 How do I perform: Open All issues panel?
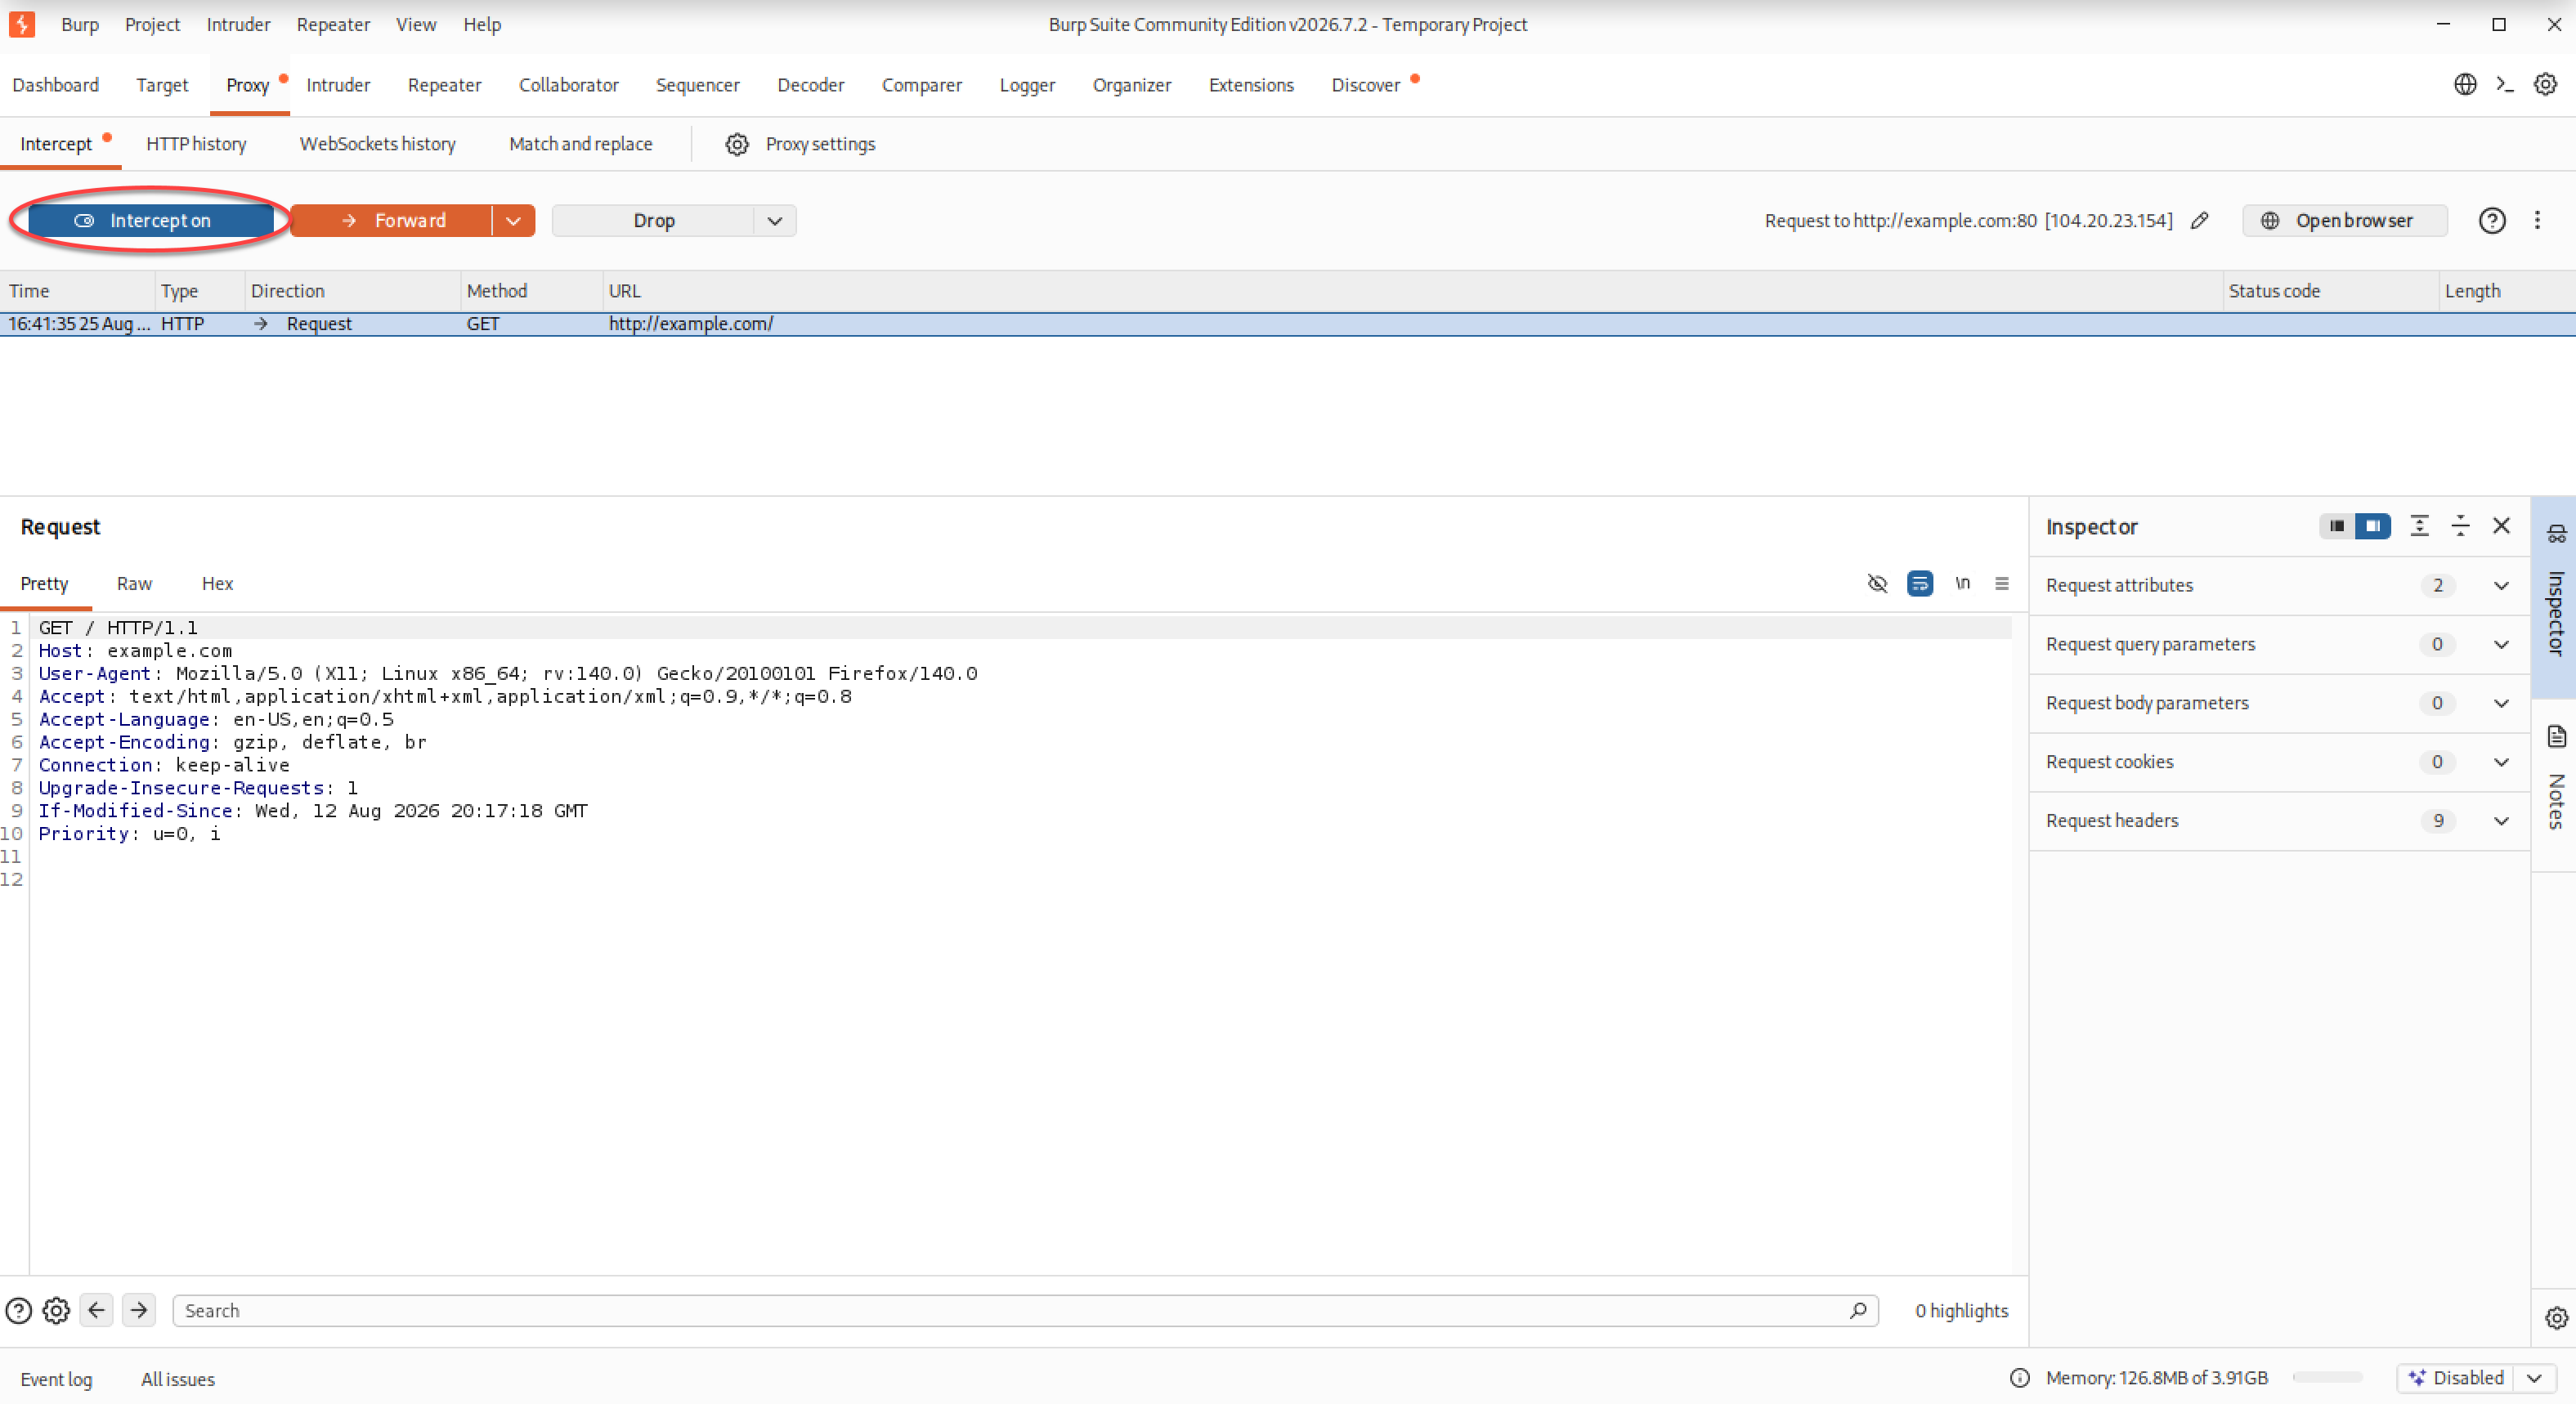[x=178, y=1380]
